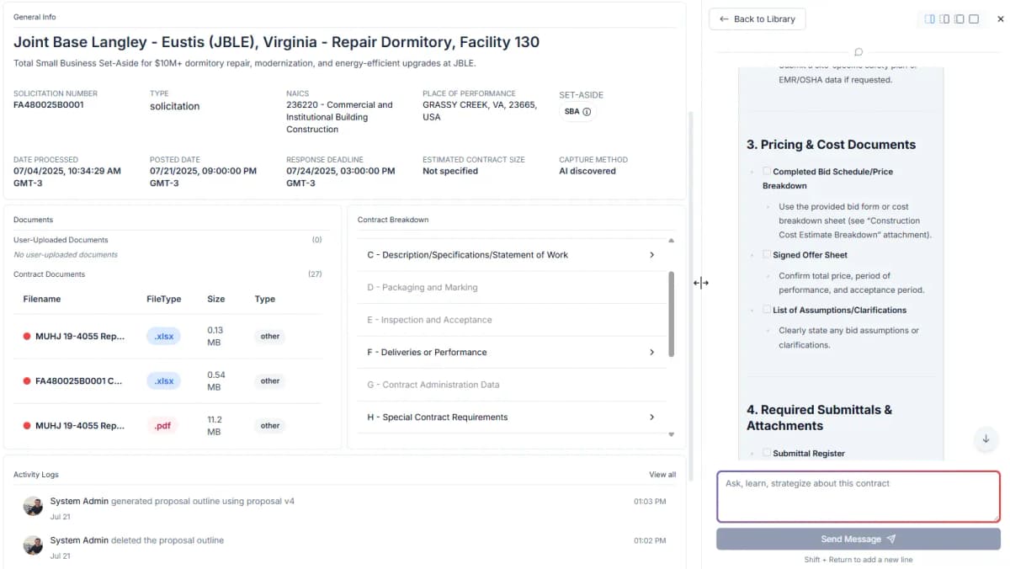The image size is (1010, 569).
Task: Open View all in Activity Logs
Action: tap(662, 474)
